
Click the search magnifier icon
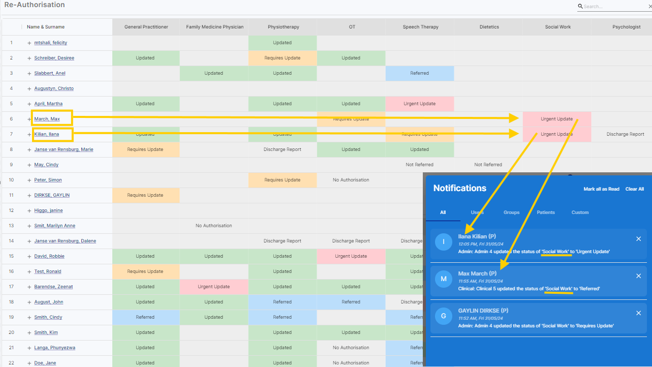[580, 7]
